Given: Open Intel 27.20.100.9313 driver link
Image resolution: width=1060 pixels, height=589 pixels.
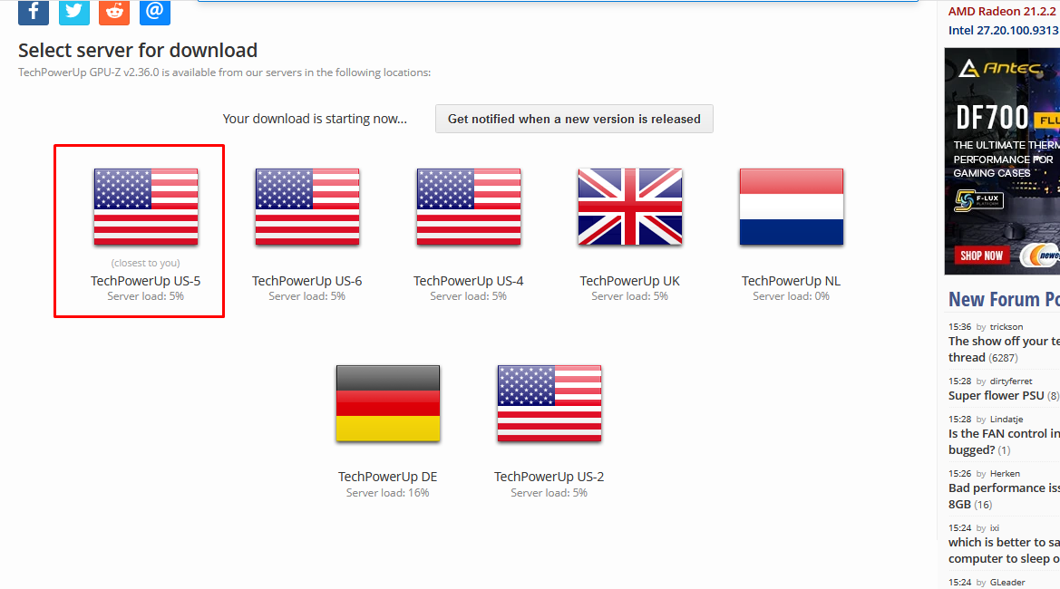Looking at the screenshot, I should pyautogui.click(x=1003, y=31).
